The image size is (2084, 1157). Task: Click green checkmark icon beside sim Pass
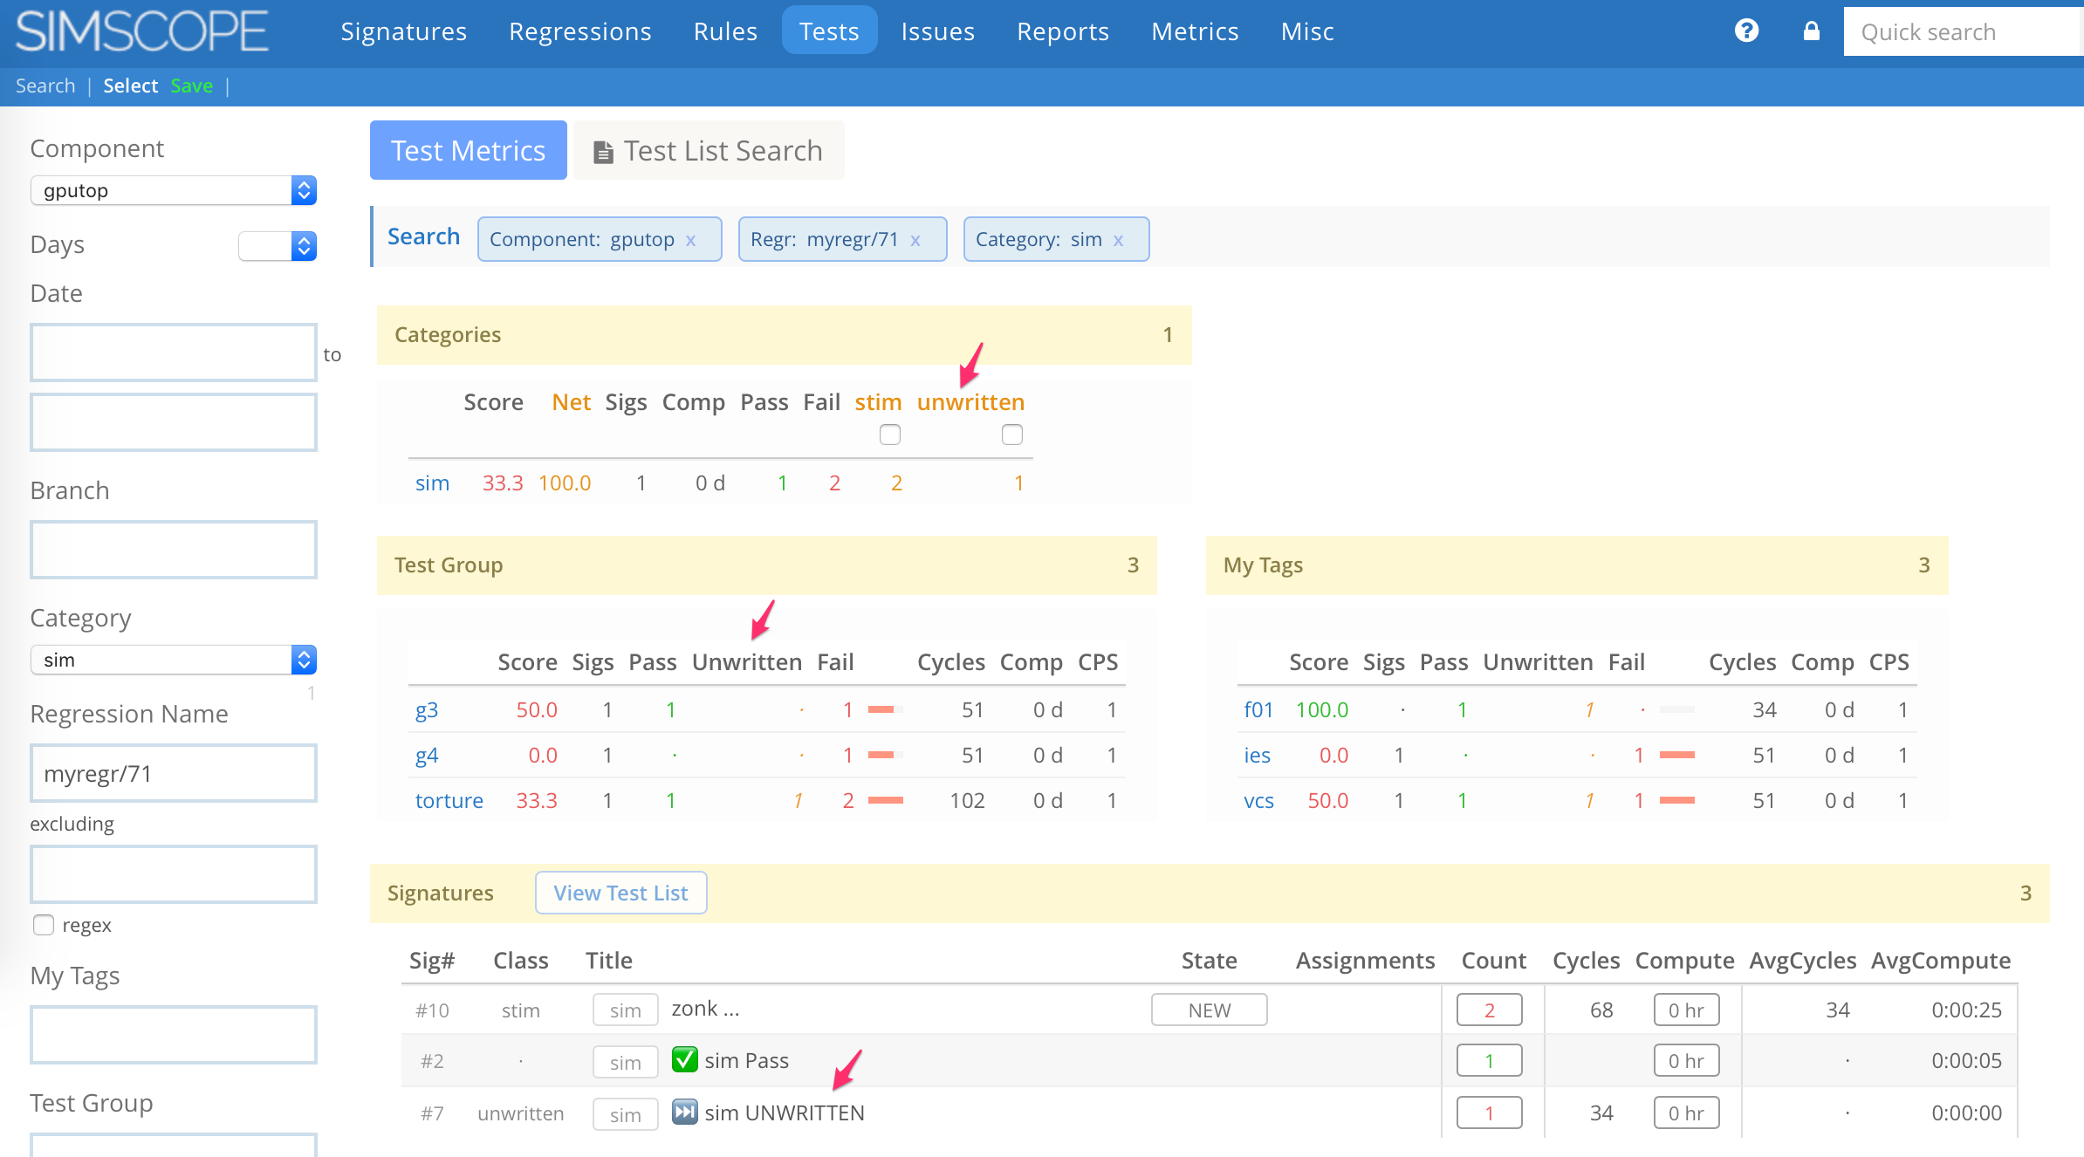point(684,1060)
